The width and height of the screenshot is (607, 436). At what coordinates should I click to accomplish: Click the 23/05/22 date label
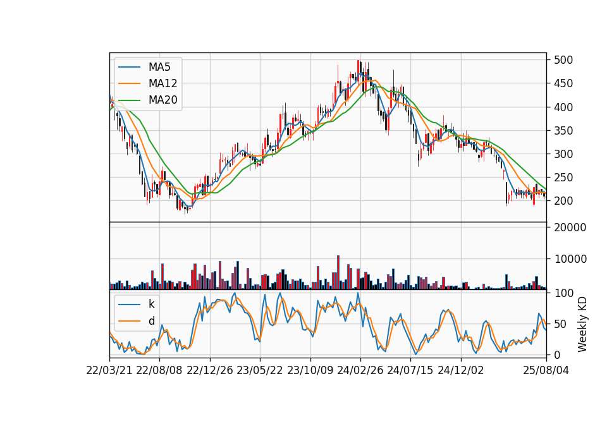pyautogui.click(x=260, y=371)
